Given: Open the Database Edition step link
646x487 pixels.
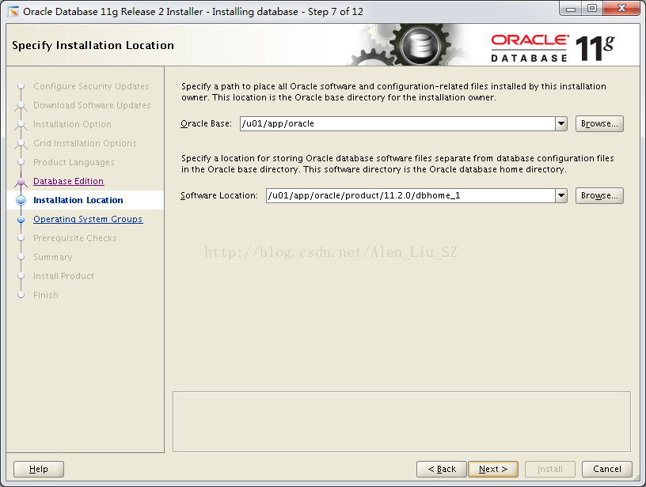Looking at the screenshot, I should click(68, 181).
